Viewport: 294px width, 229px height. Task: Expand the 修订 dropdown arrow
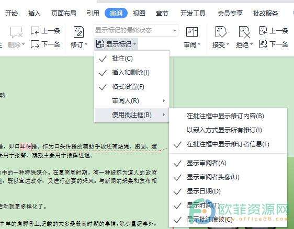pos(86,44)
